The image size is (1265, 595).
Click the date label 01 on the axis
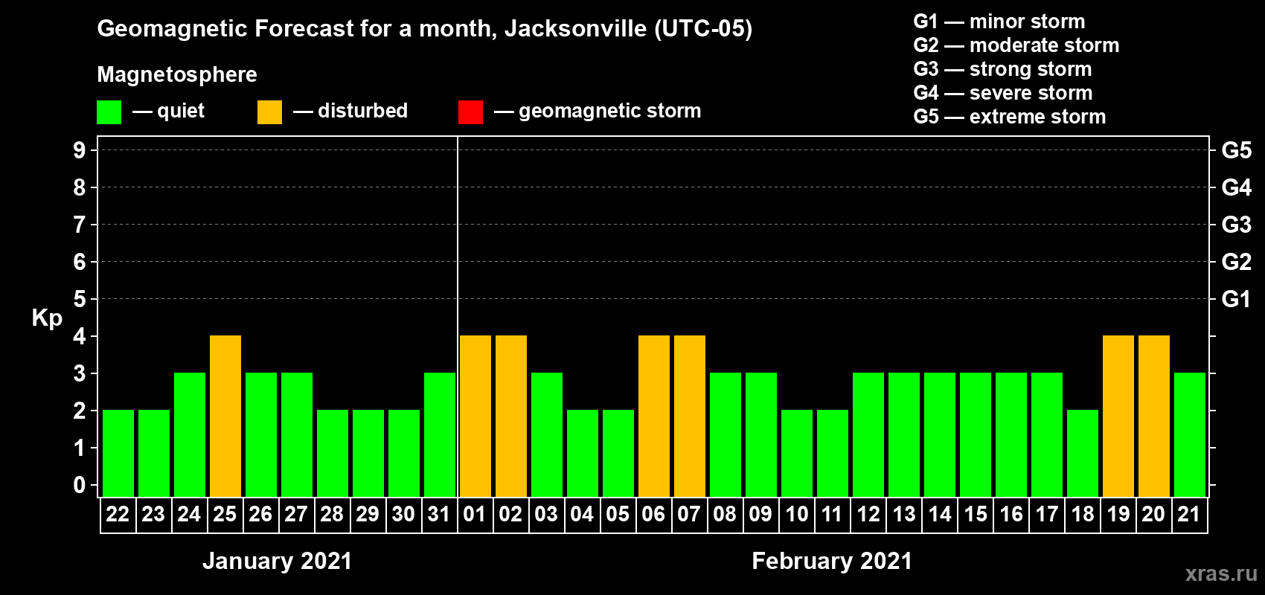tap(475, 515)
